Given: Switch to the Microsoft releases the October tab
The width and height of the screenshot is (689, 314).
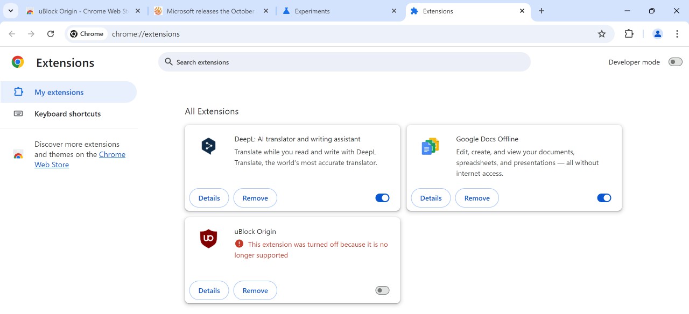Looking at the screenshot, I should tap(211, 11).
